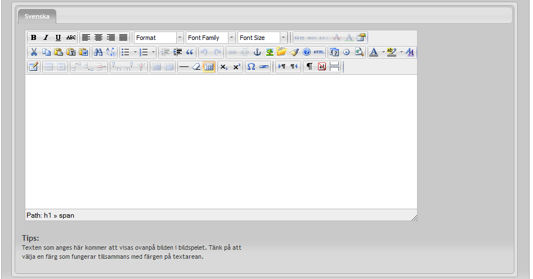Insert a page break
This screenshot has width=533, height=279.
[x=334, y=67]
